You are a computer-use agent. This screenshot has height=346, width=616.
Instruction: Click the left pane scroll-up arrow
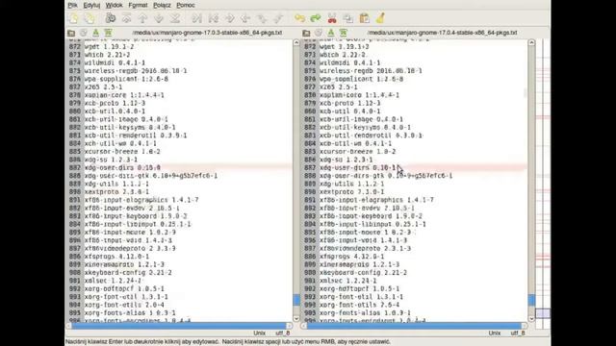(296, 42)
